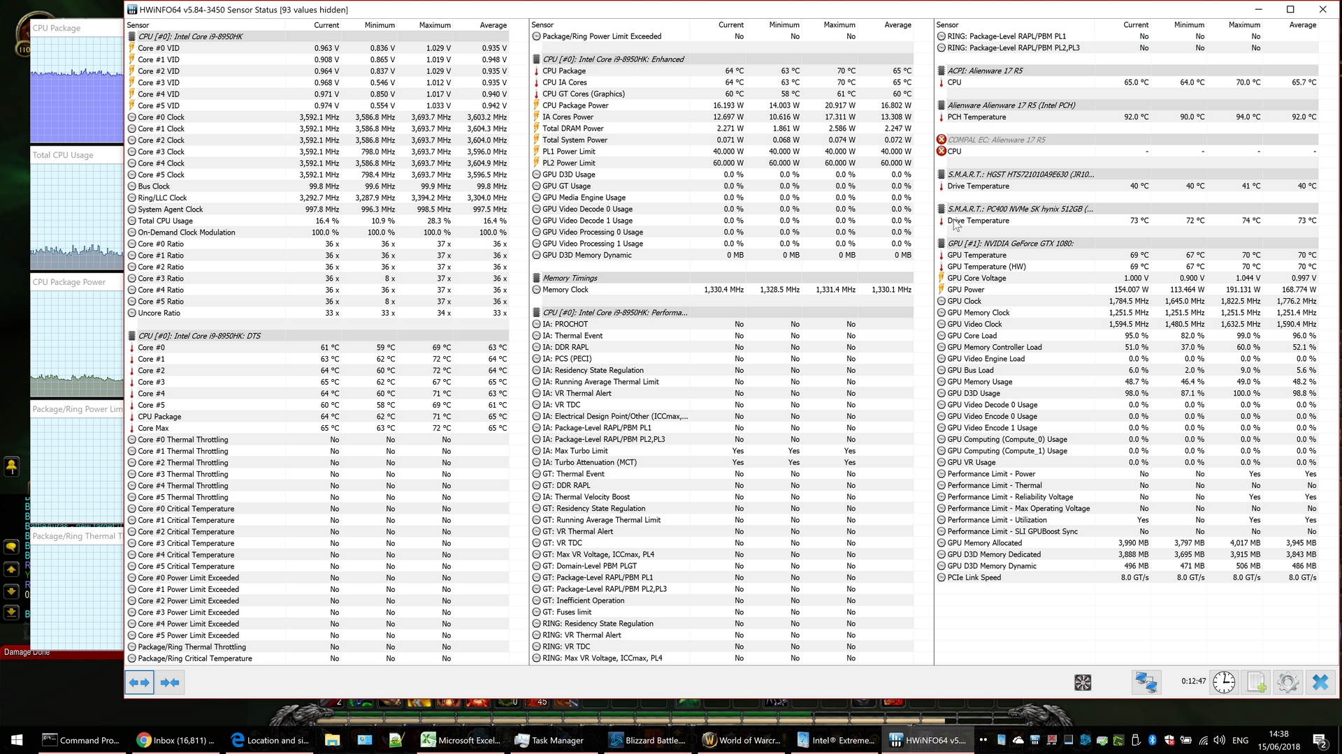
Task: Click circle icon beside GPU Core Load
Action: 941,336
